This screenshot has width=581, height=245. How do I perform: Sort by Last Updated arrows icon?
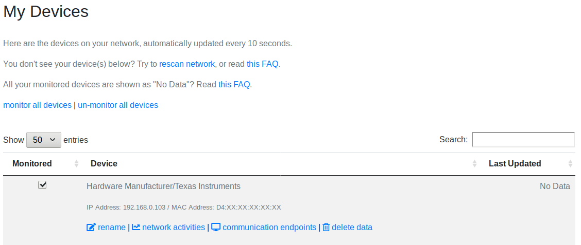click(x=570, y=164)
